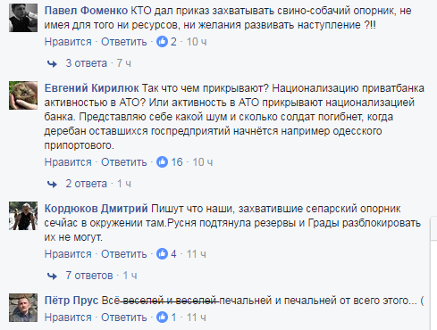Click the like-count thumb icon on Кордюков Дмитрий's comment
This screenshot has width=437, height=330.
[162, 254]
